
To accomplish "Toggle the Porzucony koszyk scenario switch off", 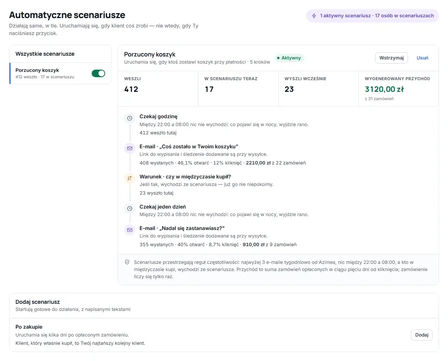I will (98, 73).
